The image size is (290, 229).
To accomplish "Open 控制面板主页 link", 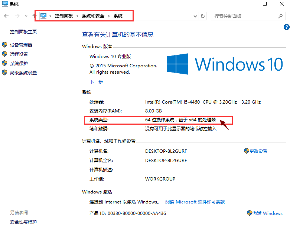I will pyautogui.click(x=23, y=32).
